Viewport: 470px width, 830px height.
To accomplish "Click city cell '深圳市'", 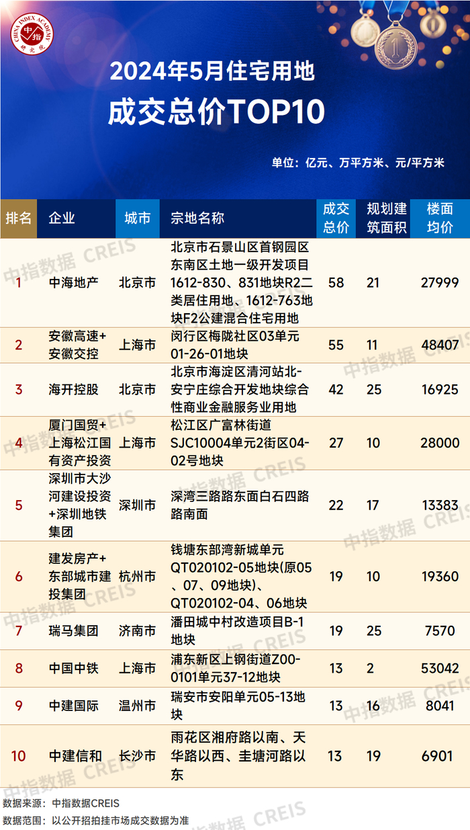I will click(138, 505).
